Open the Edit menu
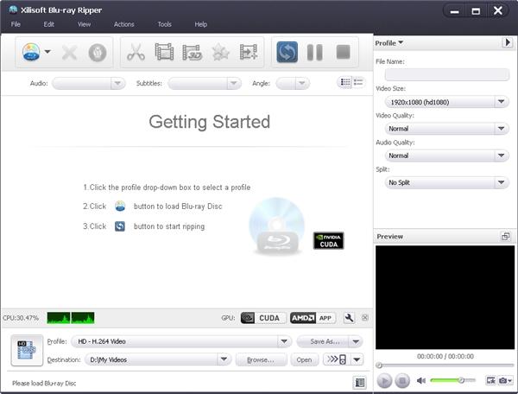The image size is (518, 394). coord(48,24)
